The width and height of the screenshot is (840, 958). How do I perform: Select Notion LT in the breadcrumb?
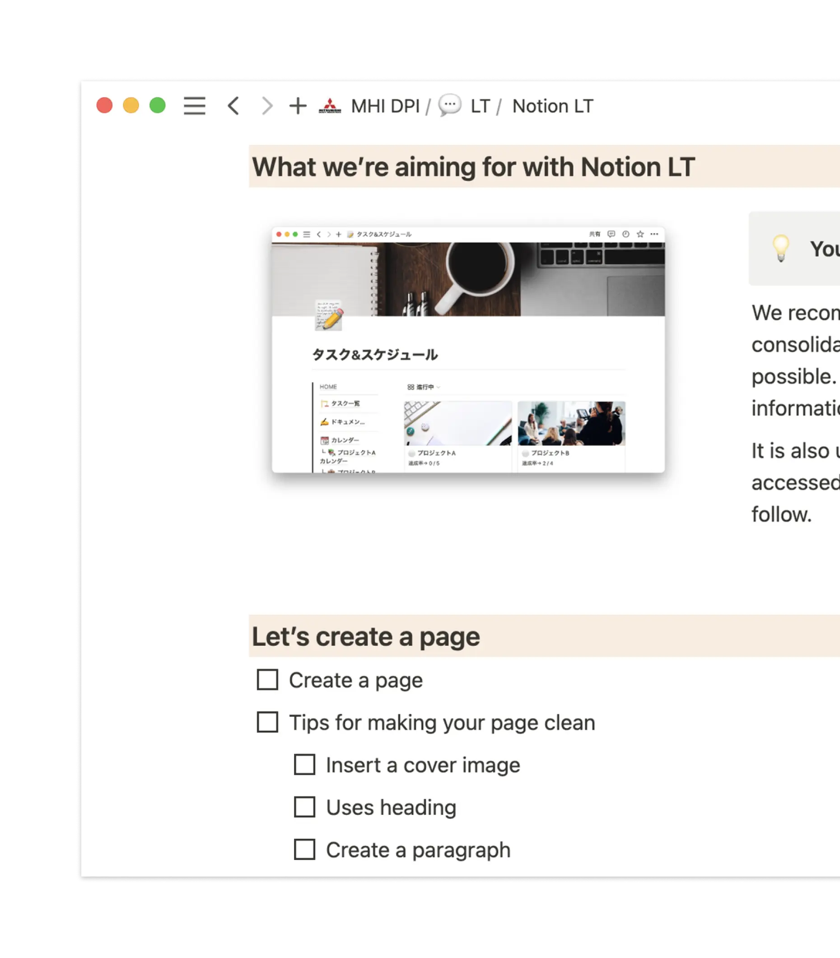pyautogui.click(x=553, y=107)
